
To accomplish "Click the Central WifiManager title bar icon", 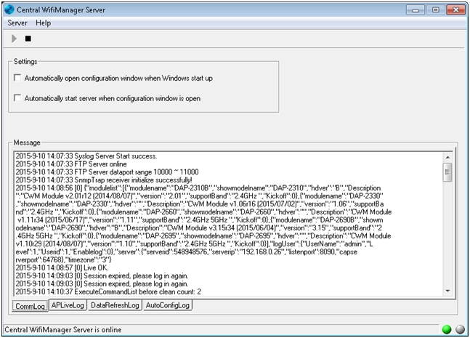I will 10,9.
